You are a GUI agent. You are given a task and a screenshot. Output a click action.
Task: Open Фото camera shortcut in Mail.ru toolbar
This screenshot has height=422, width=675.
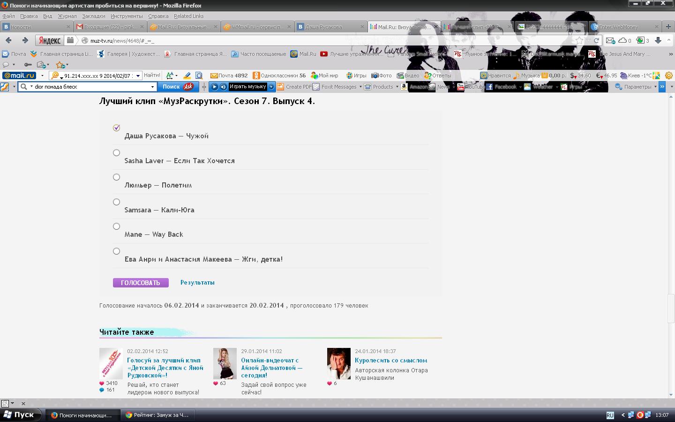[x=382, y=75]
